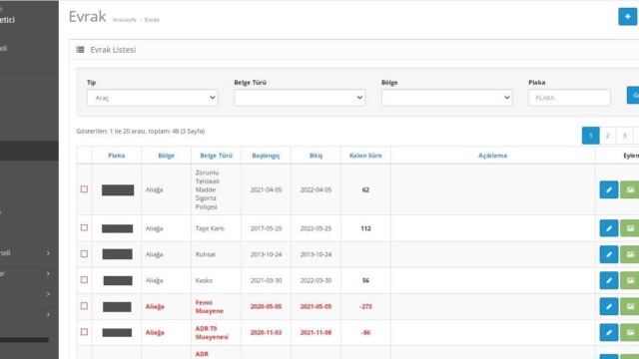The height and width of the screenshot is (359, 639).
Task: Check the Zorunlu Tehlikeli Madde Sigorta row
Action: click(x=84, y=189)
